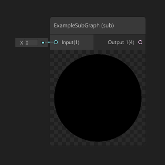Click empty canvas right of the node
The image size is (165, 165).
click(x=156, y=82)
